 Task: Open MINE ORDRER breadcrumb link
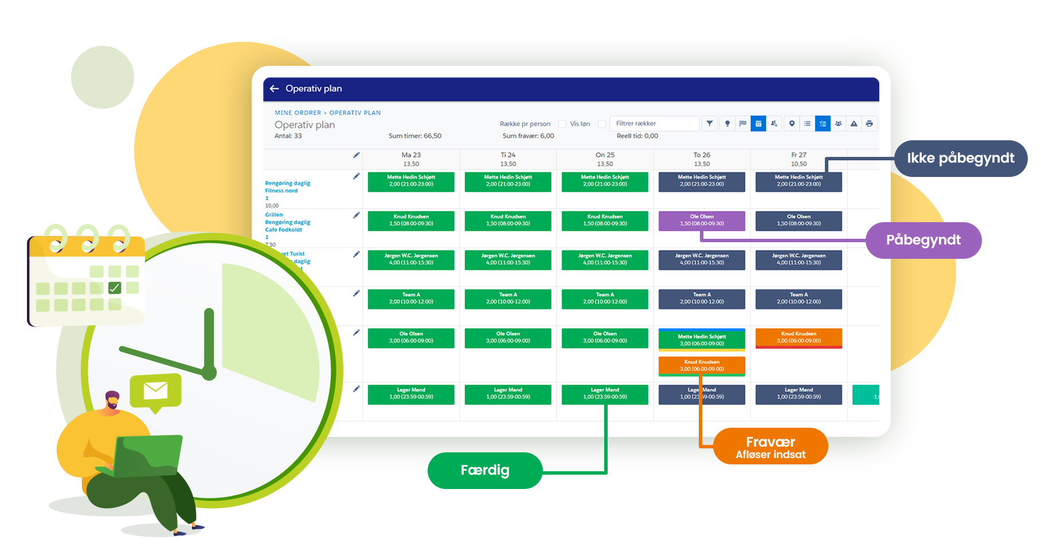point(298,113)
